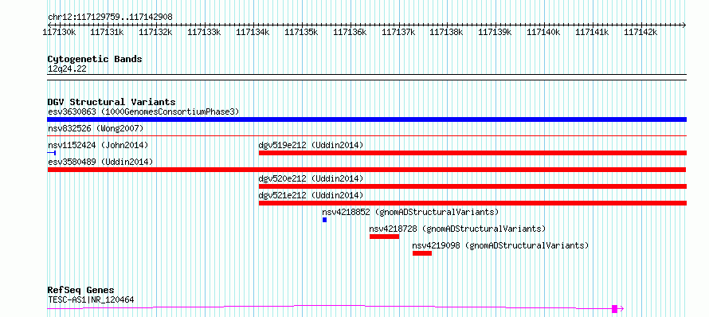Select the dgv519e212 (Uddin2014) label

(x=311, y=145)
